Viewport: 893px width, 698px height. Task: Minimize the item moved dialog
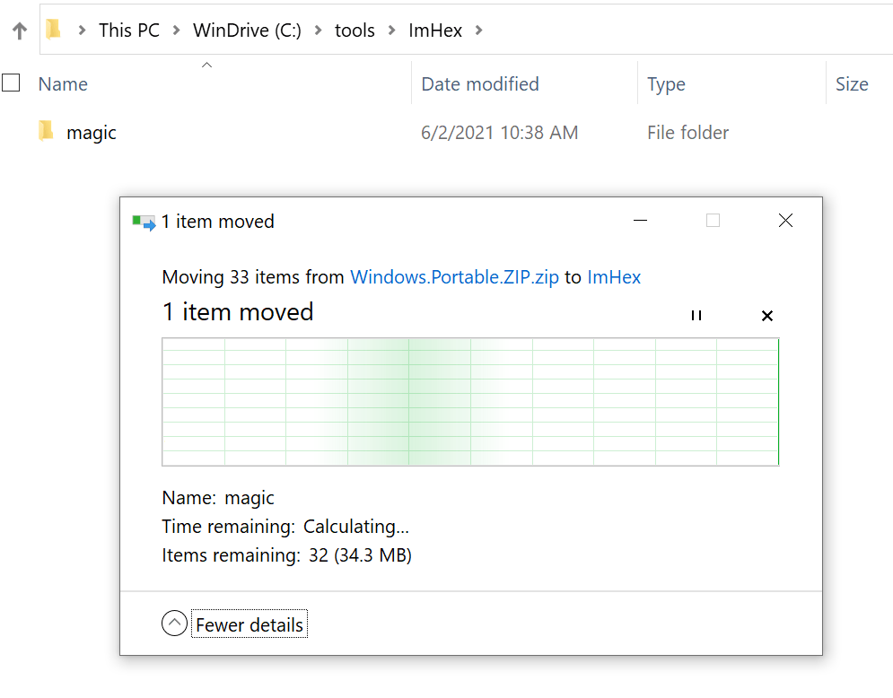click(640, 221)
